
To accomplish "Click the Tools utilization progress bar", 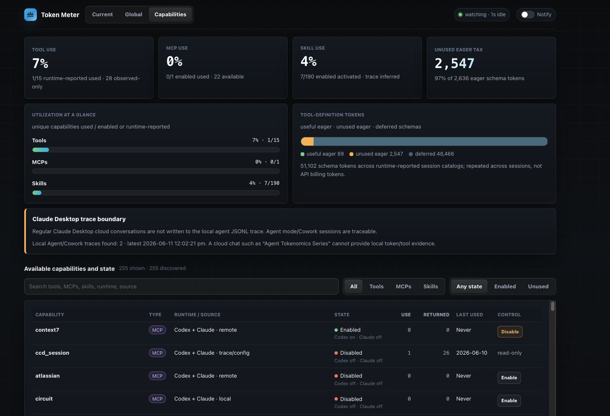I will point(156,150).
